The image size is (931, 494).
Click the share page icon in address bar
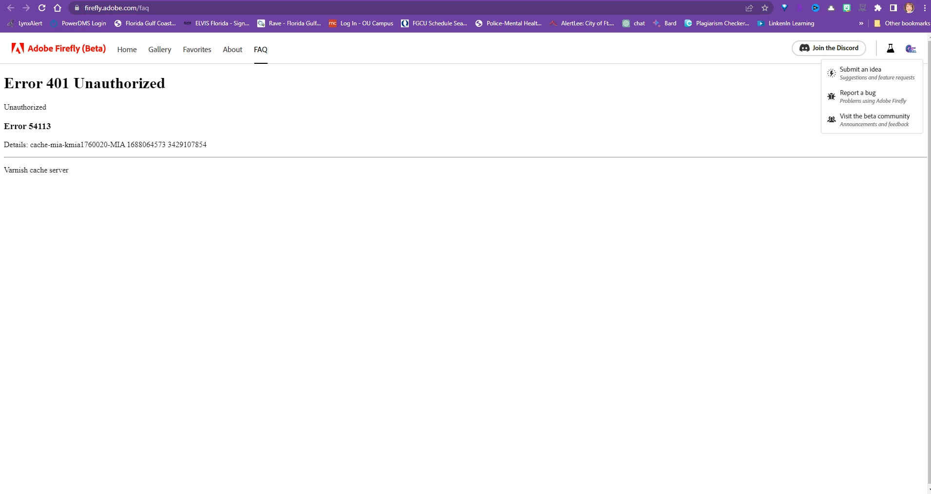[x=749, y=8]
